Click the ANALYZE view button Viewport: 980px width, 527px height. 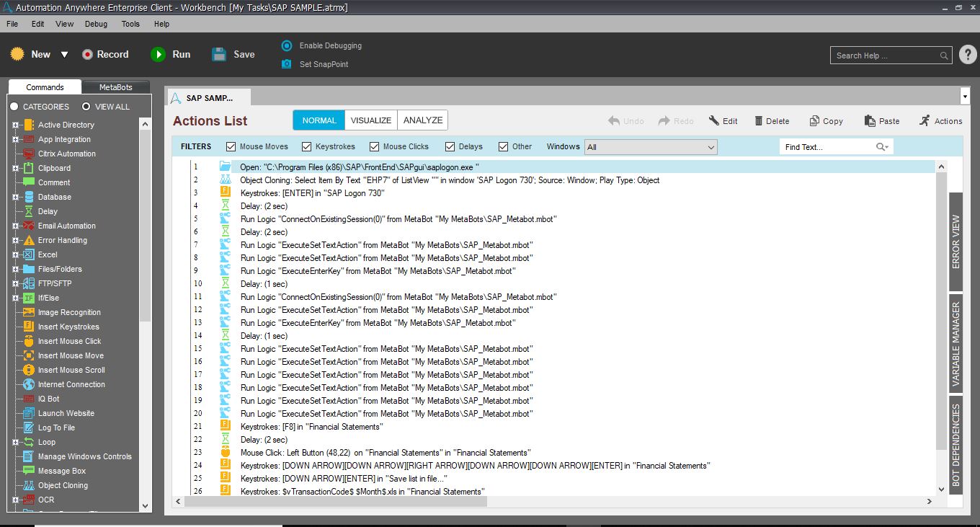click(423, 120)
